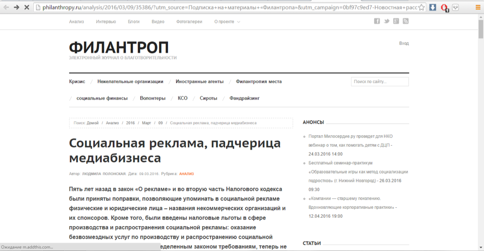Click the red Opera-style extension icon

pos(444,8)
